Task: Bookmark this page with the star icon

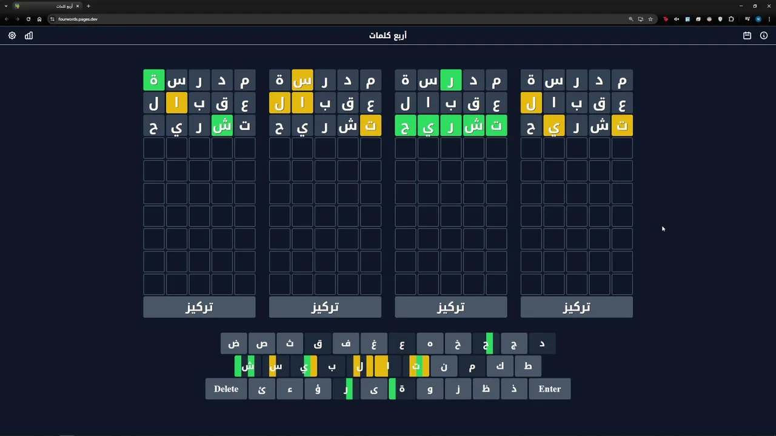Action: pyautogui.click(x=651, y=19)
